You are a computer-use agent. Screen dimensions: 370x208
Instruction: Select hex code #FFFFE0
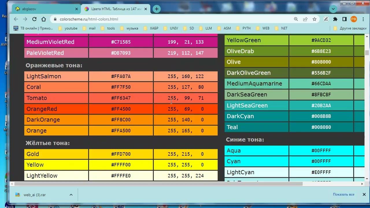pyautogui.click(x=121, y=176)
